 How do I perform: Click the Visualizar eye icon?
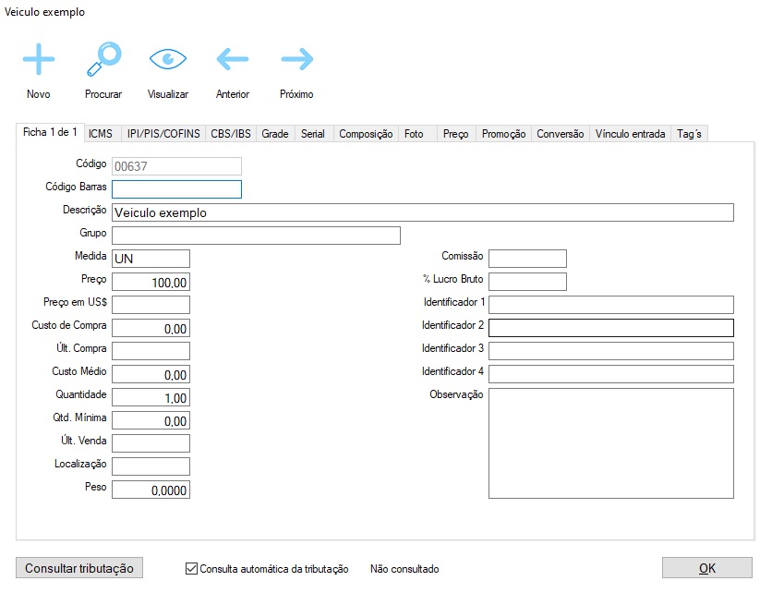[168, 61]
